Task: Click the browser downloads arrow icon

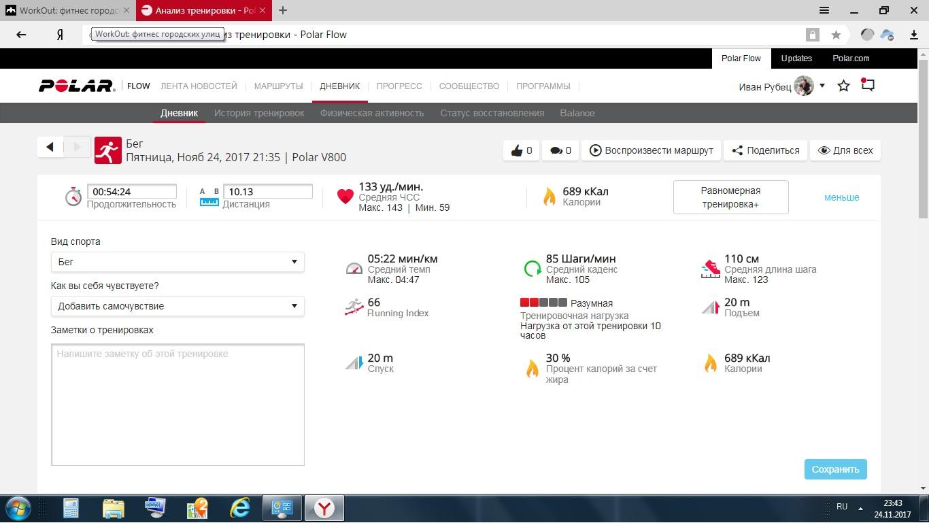Action: (914, 35)
